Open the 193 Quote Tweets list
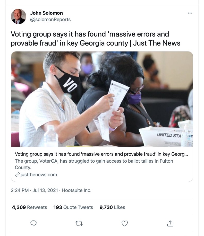 pos(73,207)
